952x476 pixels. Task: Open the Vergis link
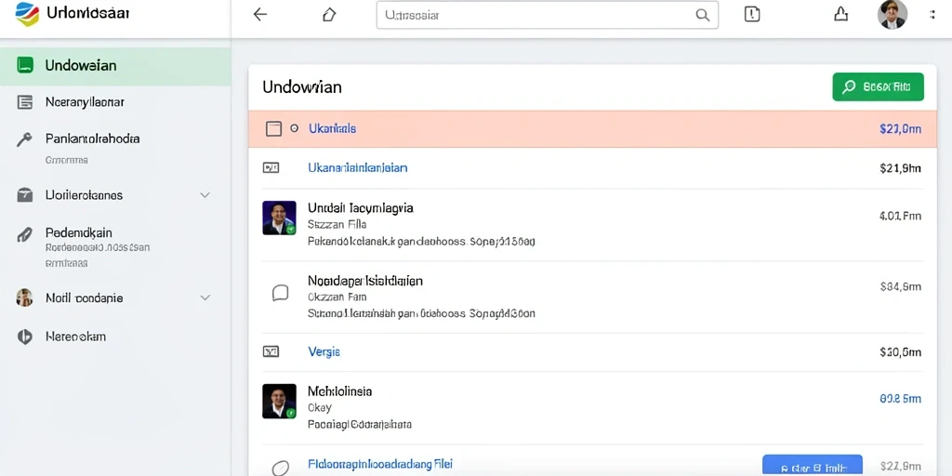324,351
